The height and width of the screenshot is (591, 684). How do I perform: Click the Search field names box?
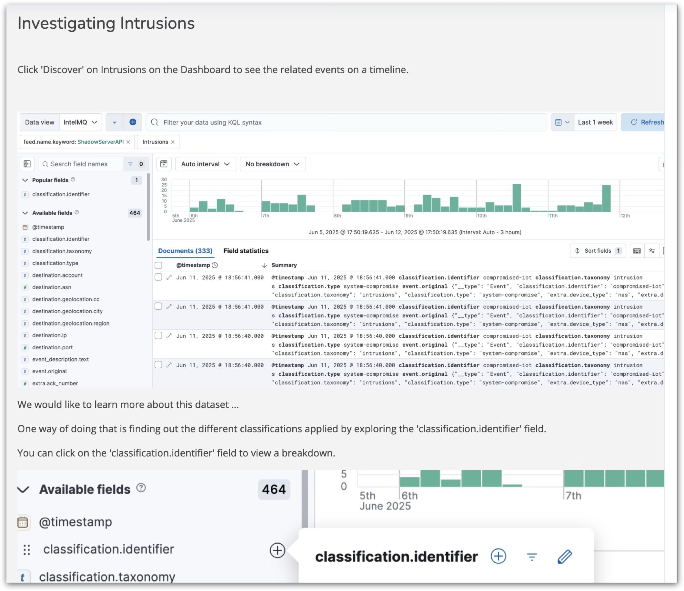[x=81, y=164]
